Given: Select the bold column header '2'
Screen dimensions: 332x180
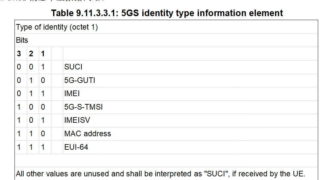Looking at the screenshot, I should [x=31, y=54].
